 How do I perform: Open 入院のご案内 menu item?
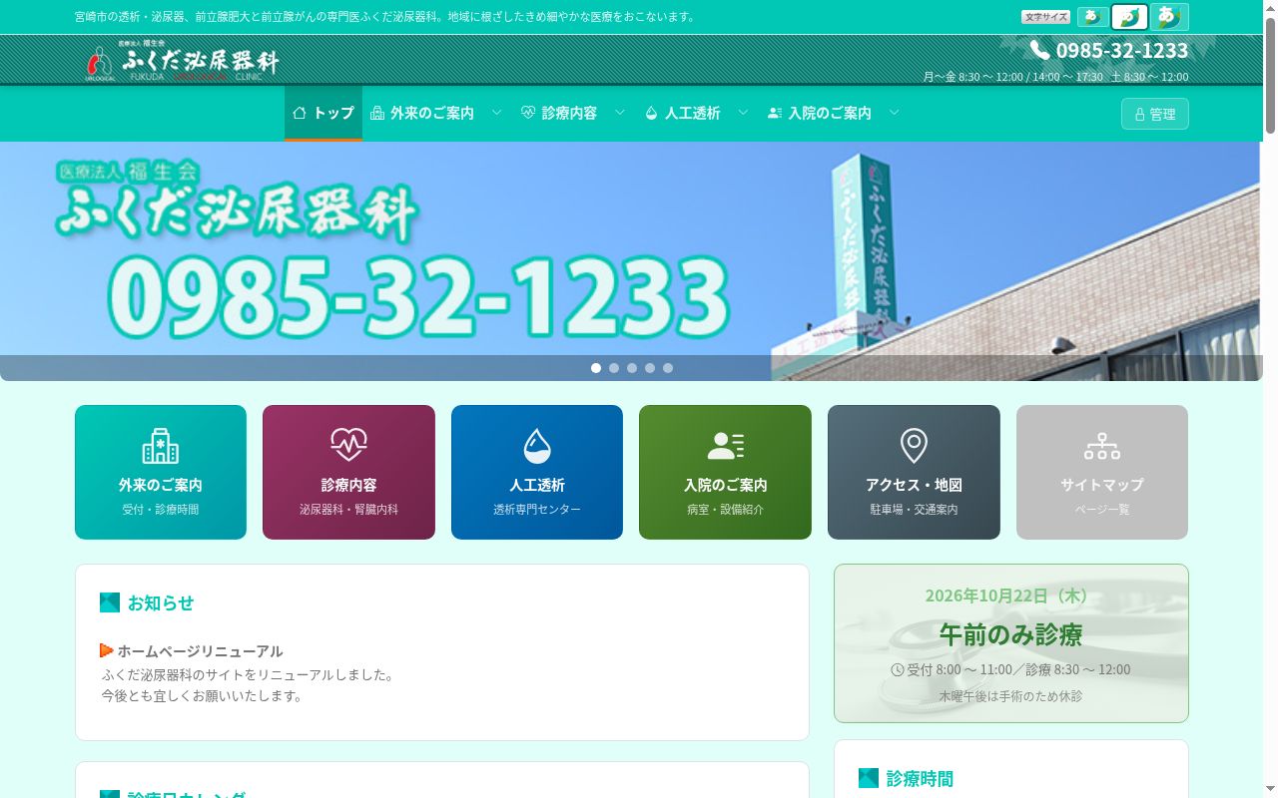pos(820,113)
